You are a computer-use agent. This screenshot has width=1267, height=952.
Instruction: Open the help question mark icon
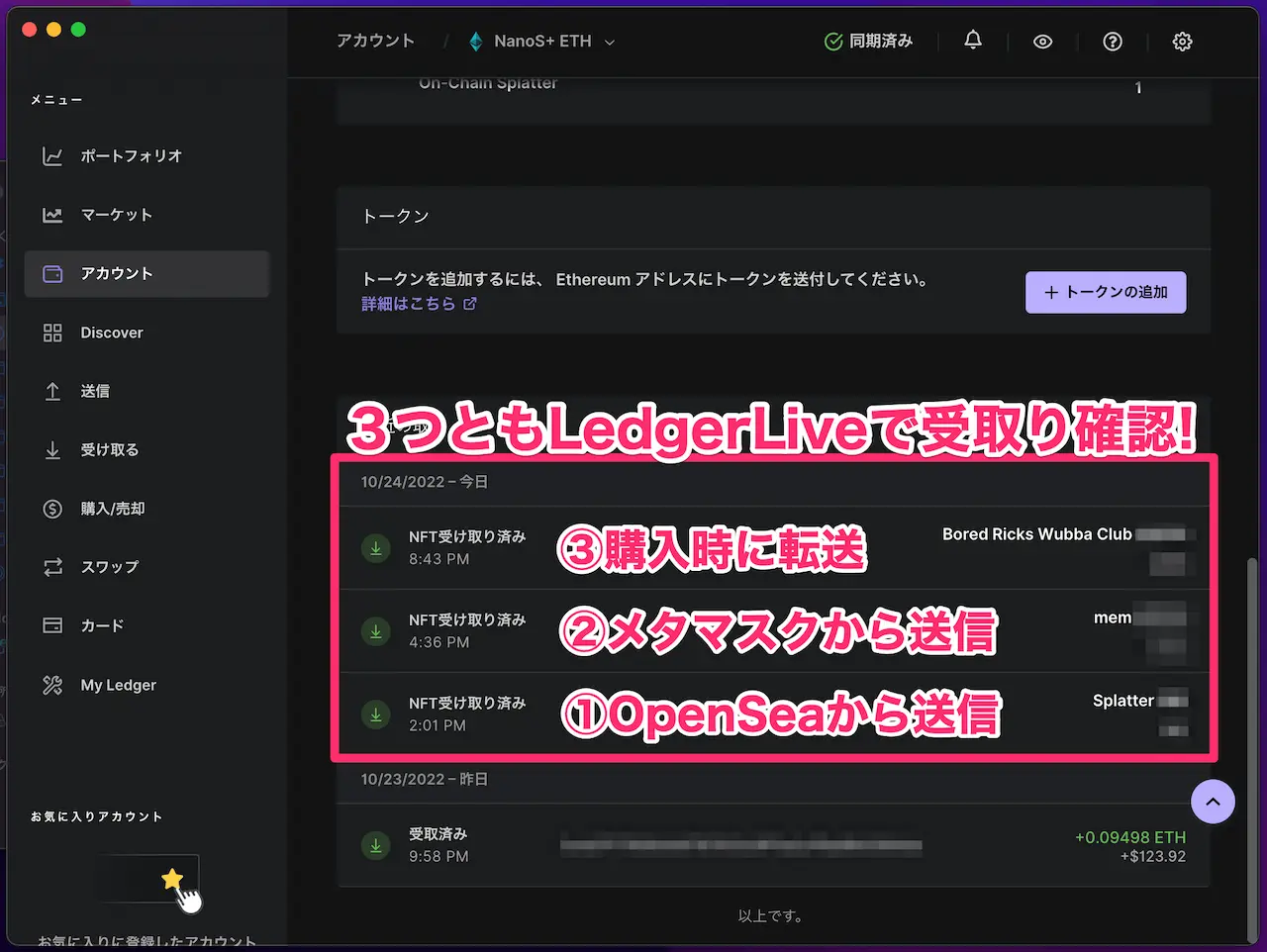[x=1113, y=42]
